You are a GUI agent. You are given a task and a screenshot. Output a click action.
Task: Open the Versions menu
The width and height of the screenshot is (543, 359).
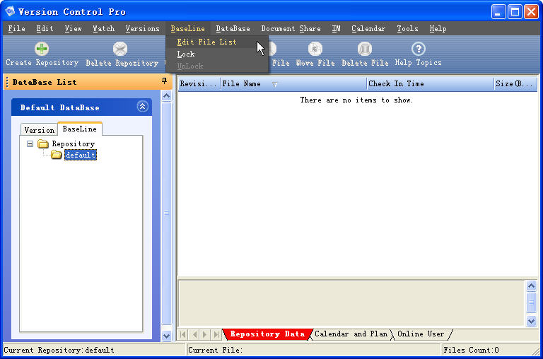[x=142, y=28]
